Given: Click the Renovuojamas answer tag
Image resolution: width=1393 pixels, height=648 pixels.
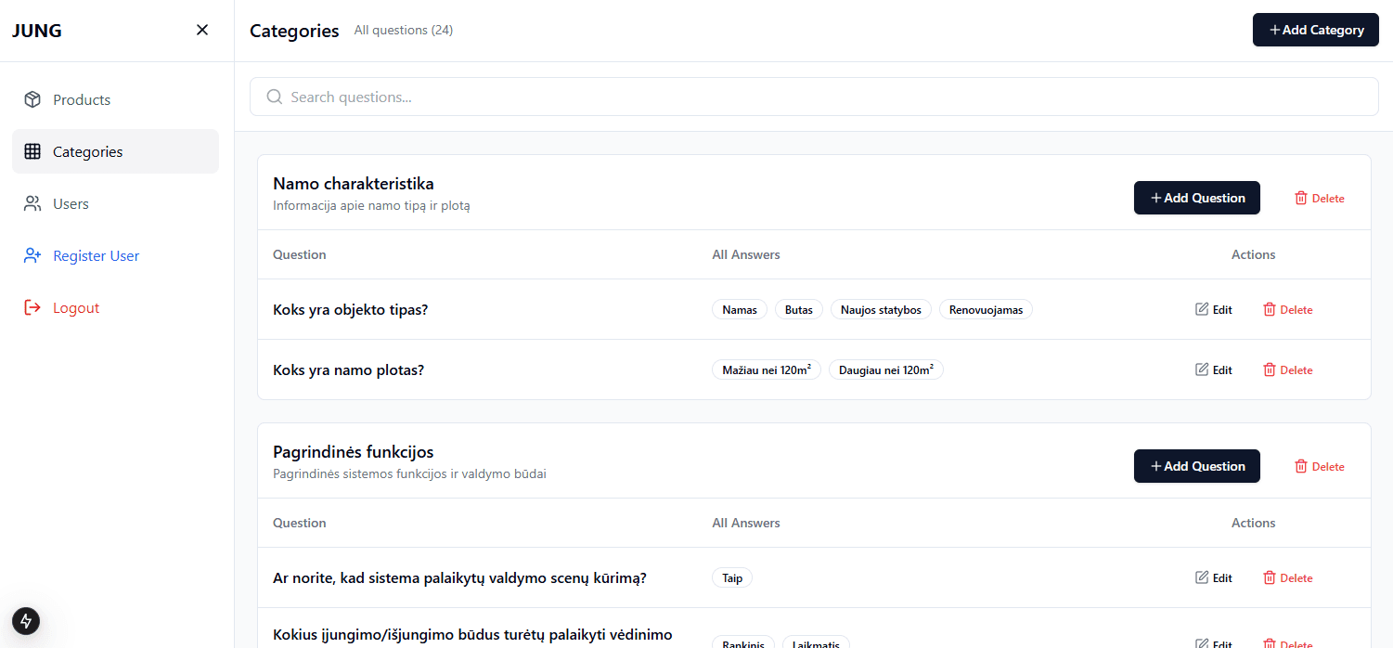Looking at the screenshot, I should pyautogui.click(x=986, y=309).
